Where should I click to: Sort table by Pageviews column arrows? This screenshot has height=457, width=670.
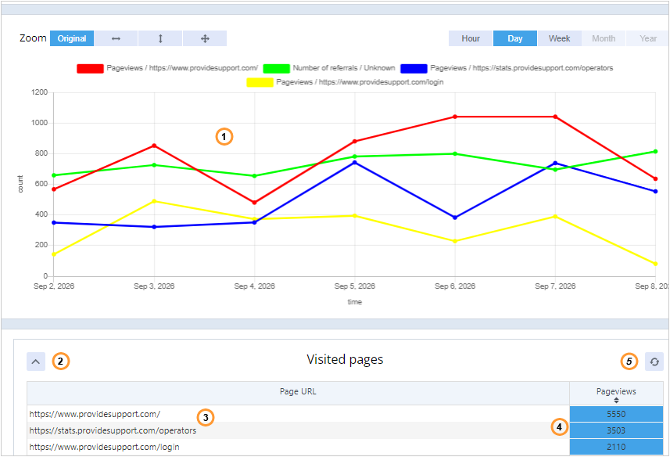[616, 401]
